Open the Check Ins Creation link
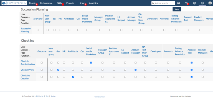This screenshot has width=213, height=104. (25, 77)
